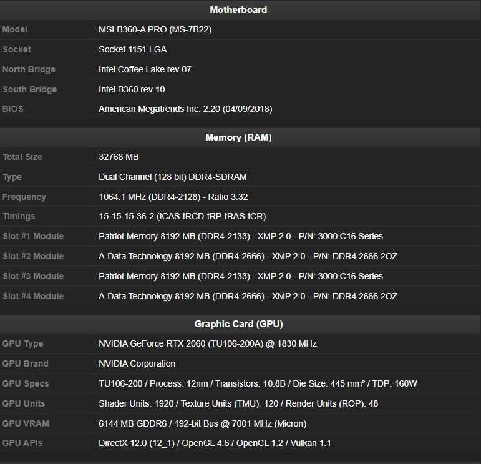
Task: Click "Intel B360 rev 10" value
Action: click(x=132, y=90)
